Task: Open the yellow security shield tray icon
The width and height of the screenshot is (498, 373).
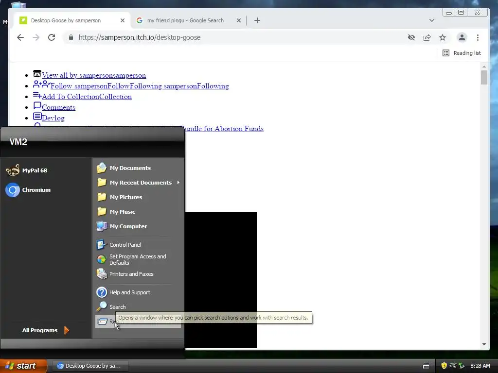Action: pyautogui.click(x=444, y=366)
